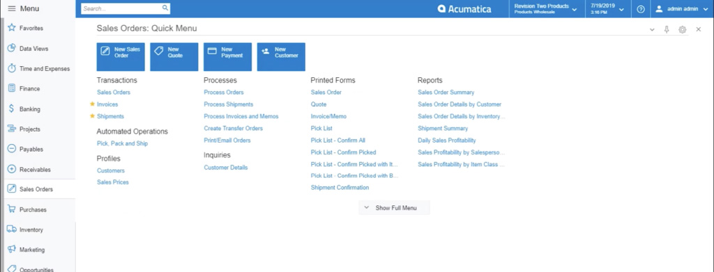Click the Acumatica logo
Viewport: 714px width, 272px height.
[x=465, y=8]
